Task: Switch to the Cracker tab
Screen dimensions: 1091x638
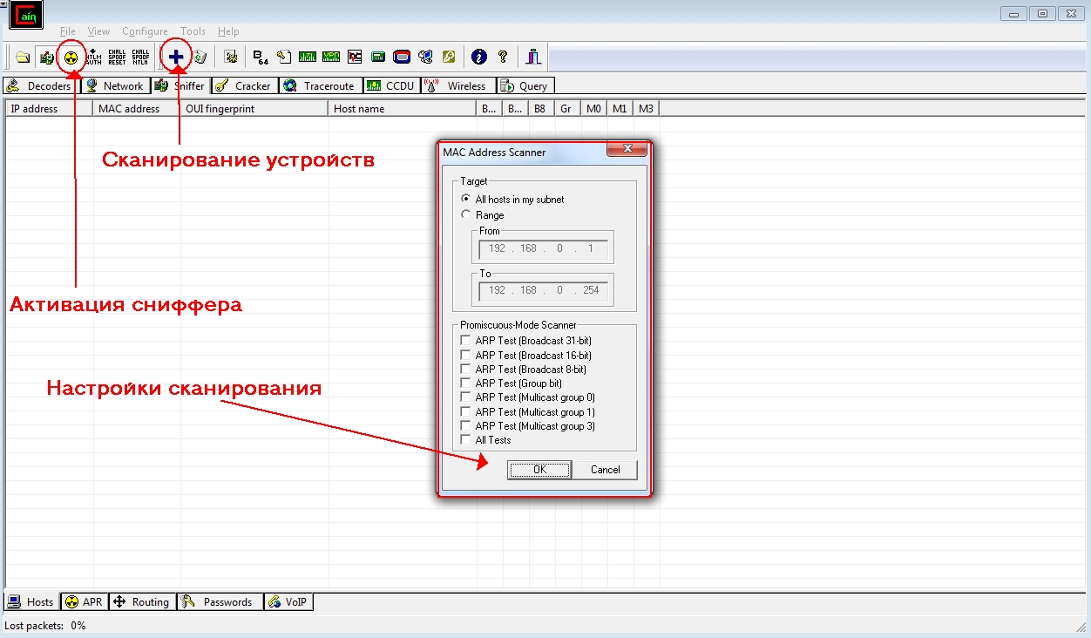Action: (245, 86)
